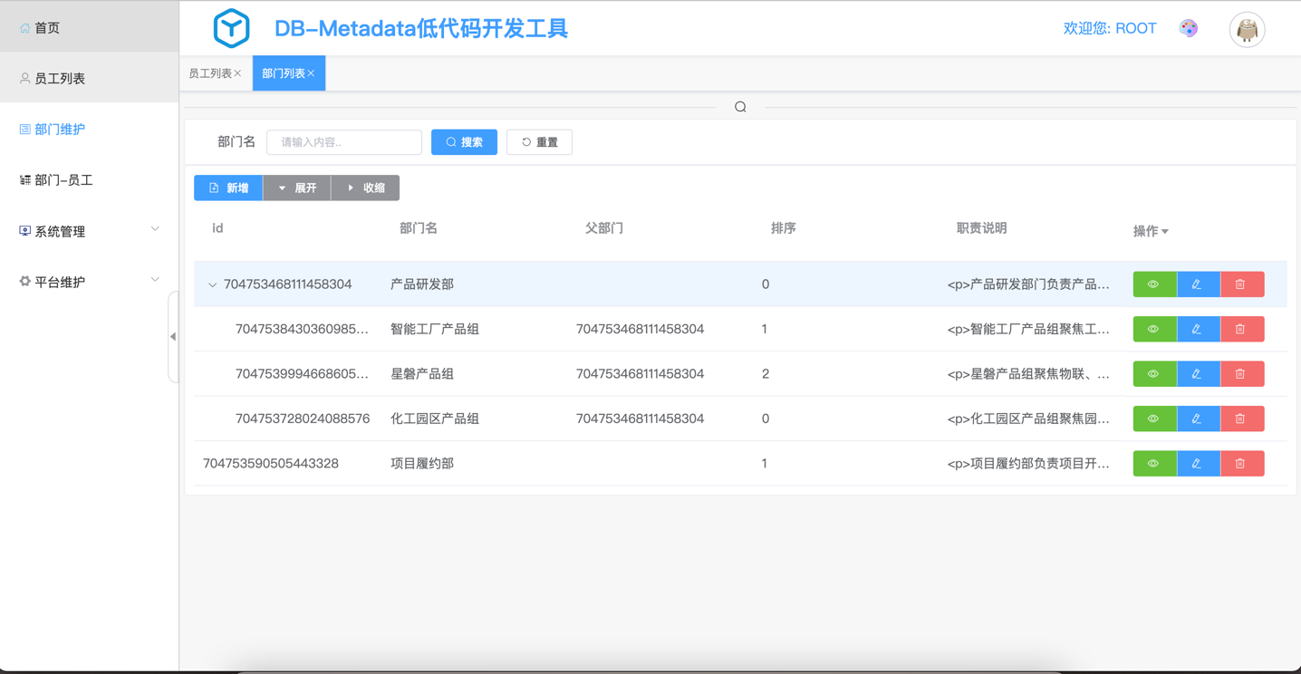Open the color theme palette icon
Screen dimensions: 1301x674
coord(1189,29)
